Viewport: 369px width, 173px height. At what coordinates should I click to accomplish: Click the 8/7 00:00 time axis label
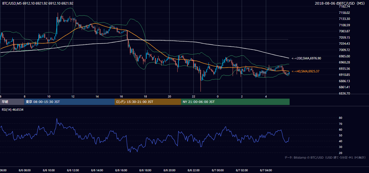tap(218, 170)
